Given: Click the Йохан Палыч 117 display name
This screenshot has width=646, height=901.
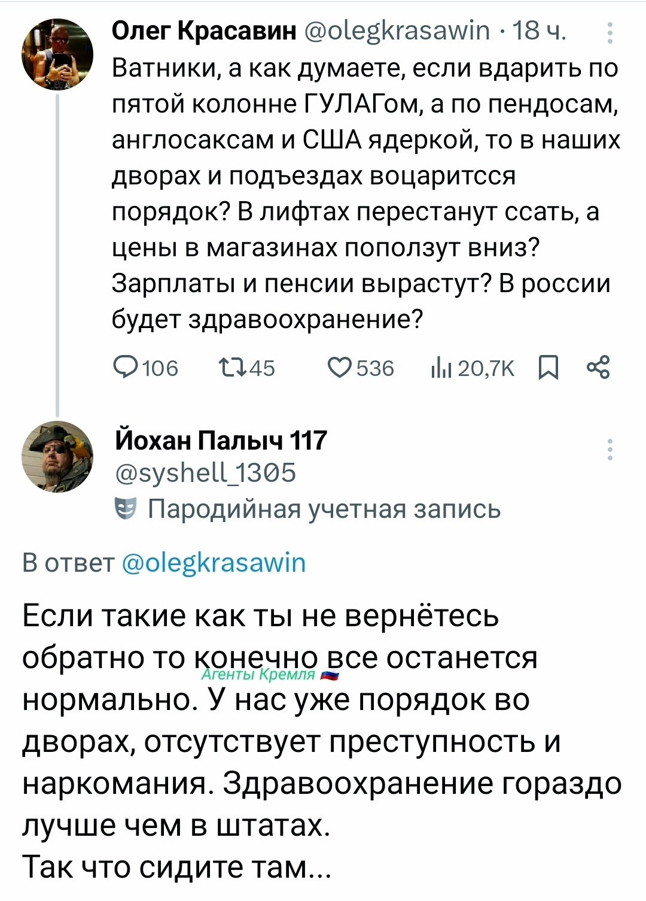Looking at the screenshot, I should [x=221, y=440].
